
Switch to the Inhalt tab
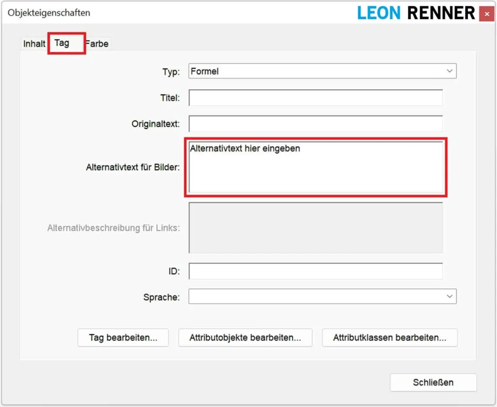34,44
